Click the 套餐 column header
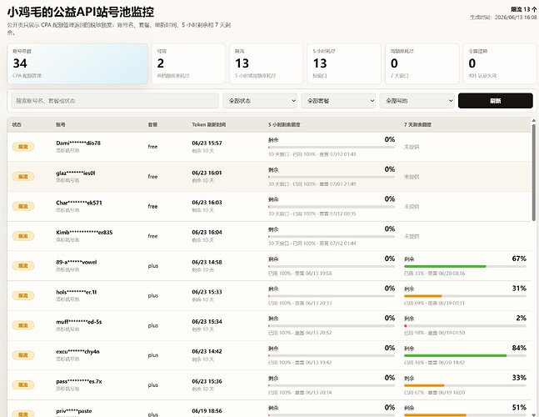This screenshot has height=417, width=539. pos(152,124)
